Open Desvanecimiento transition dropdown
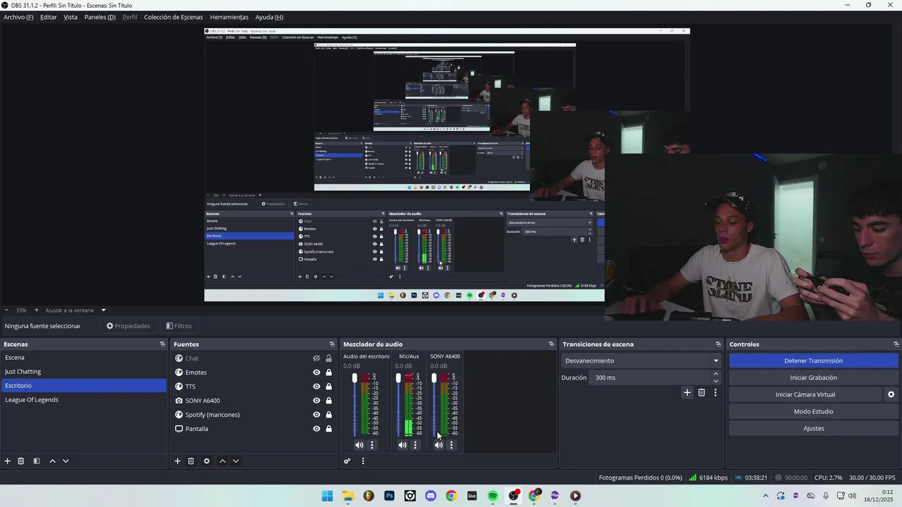This screenshot has width=902, height=507. [x=641, y=361]
